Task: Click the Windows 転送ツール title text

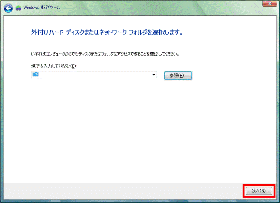Action: coord(42,7)
